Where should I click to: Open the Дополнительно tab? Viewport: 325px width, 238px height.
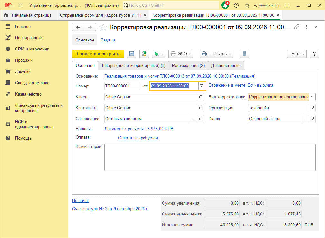click(226, 66)
